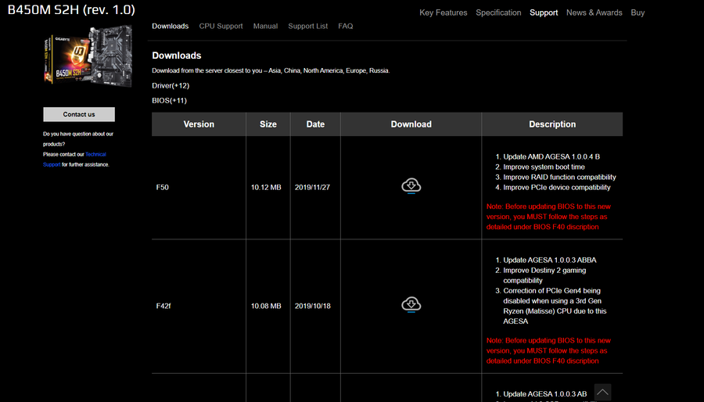
Task: Select the Support tab
Action: point(544,13)
